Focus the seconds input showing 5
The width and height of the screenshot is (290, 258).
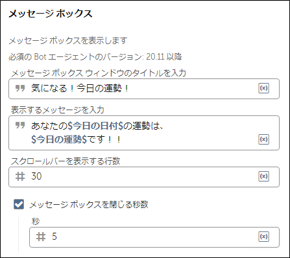click(x=154, y=237)
